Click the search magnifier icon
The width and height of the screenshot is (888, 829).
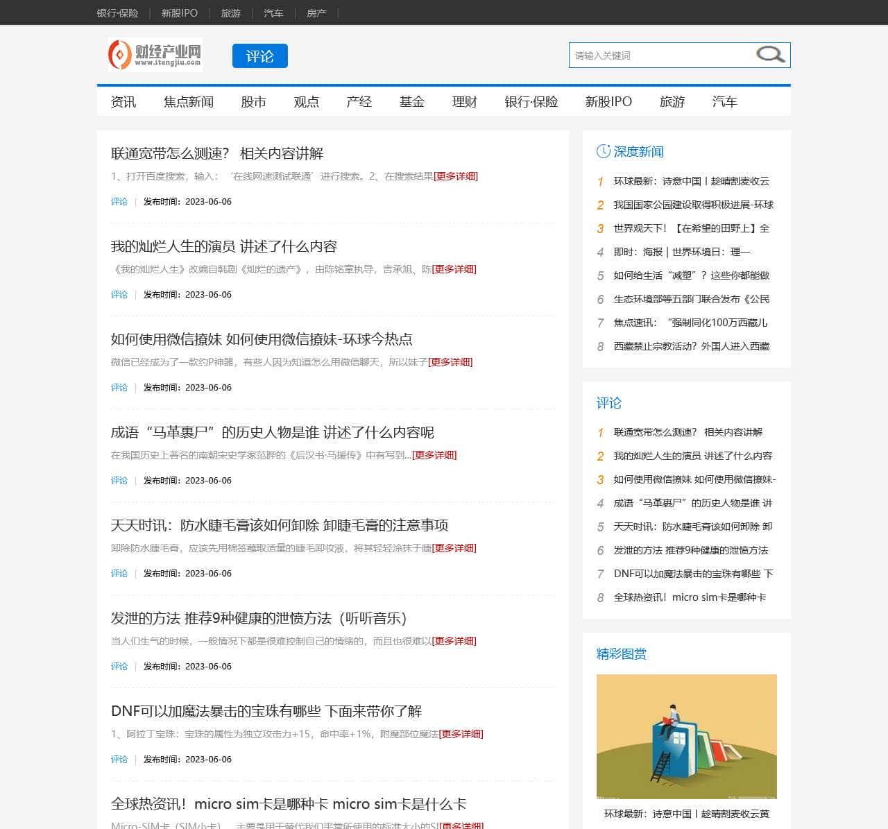tap(770, 54)
